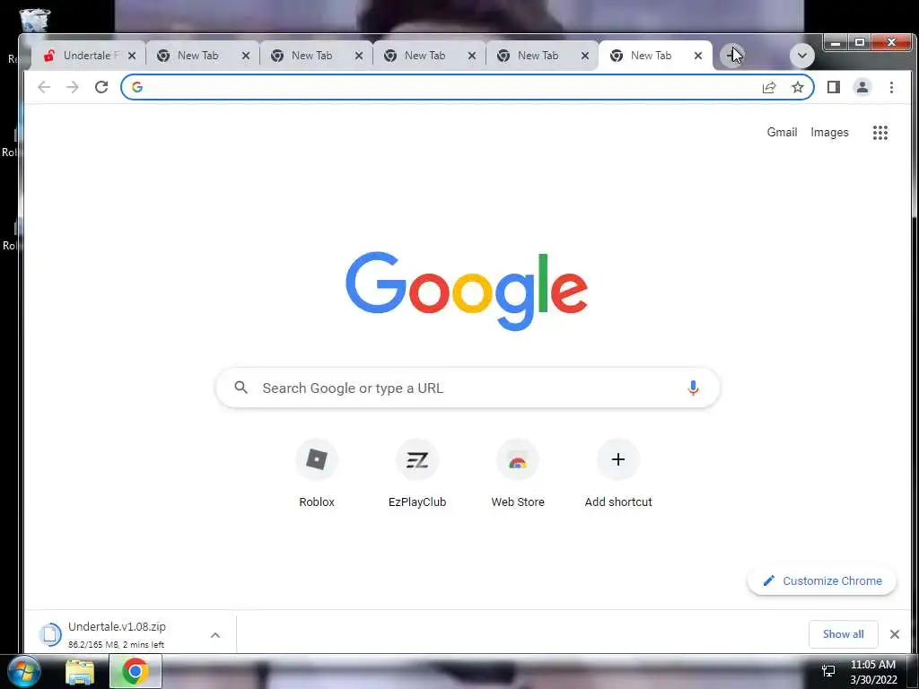
Task: Click Chrome icon in taskbar
Action: (135, 671)
